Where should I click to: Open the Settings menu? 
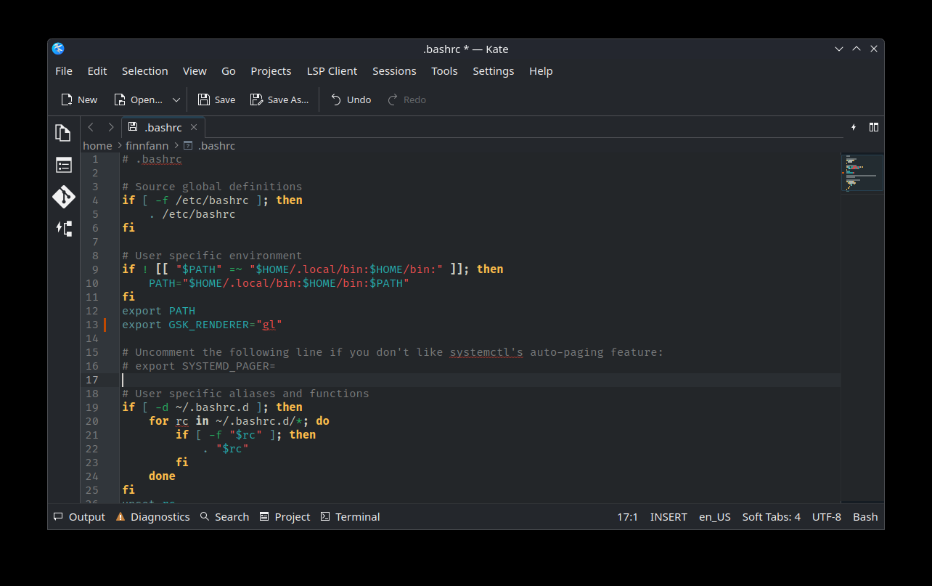[494, 70]
